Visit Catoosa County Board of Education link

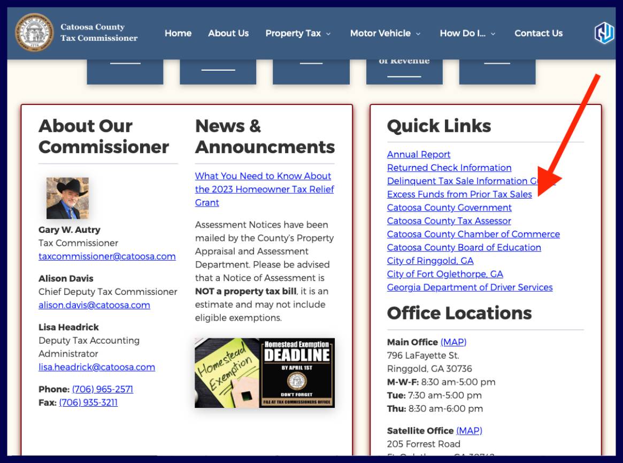pos(464,247)
